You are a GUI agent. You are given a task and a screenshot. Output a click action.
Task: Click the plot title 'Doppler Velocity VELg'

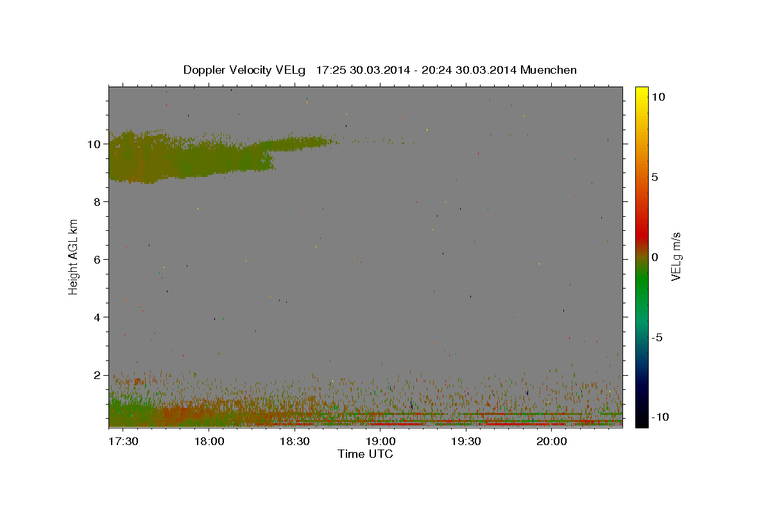click(244, 70)
